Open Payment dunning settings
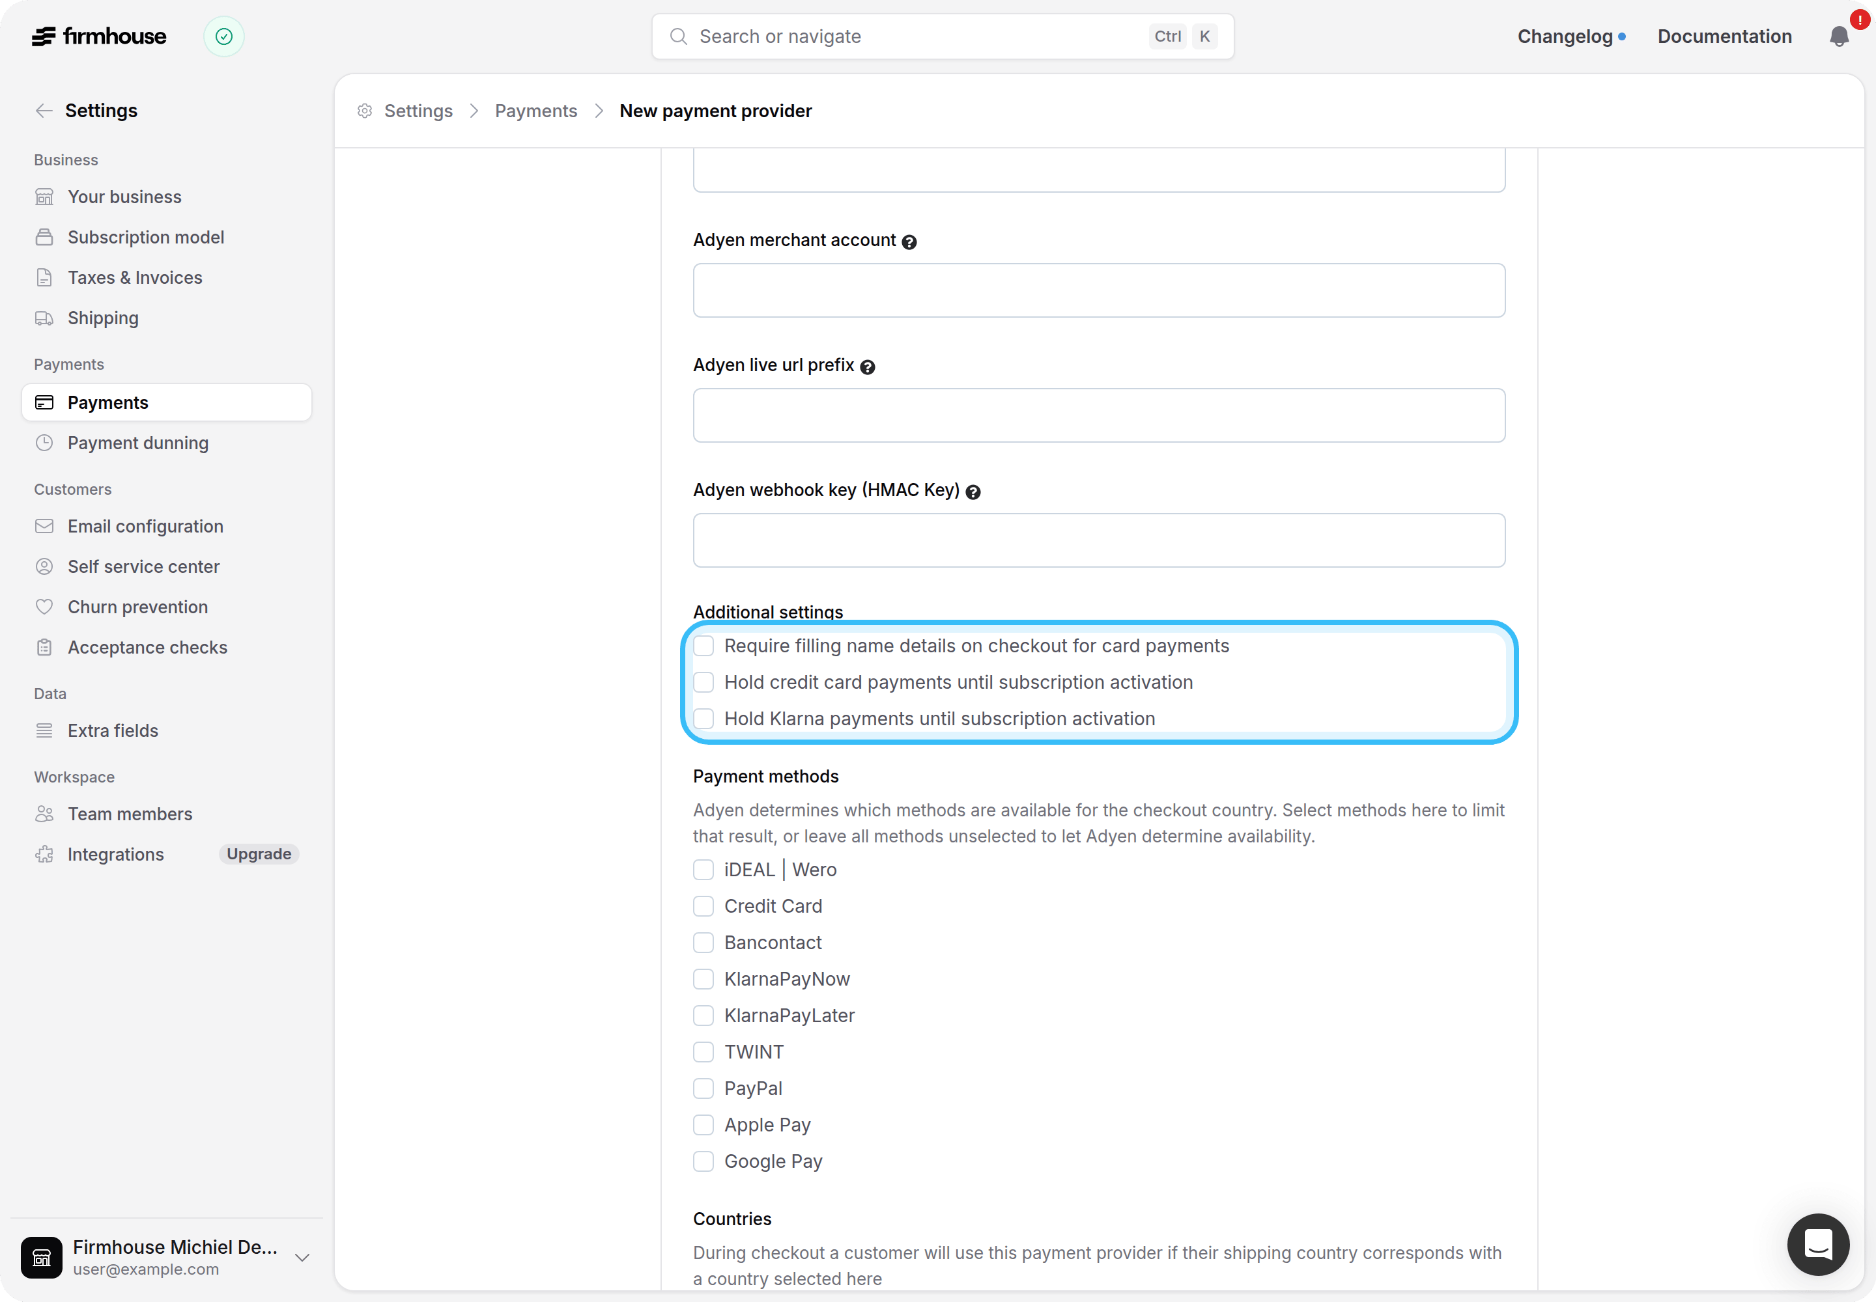The width and height of the screenshot is (1876, 1302). pos(167,443)
